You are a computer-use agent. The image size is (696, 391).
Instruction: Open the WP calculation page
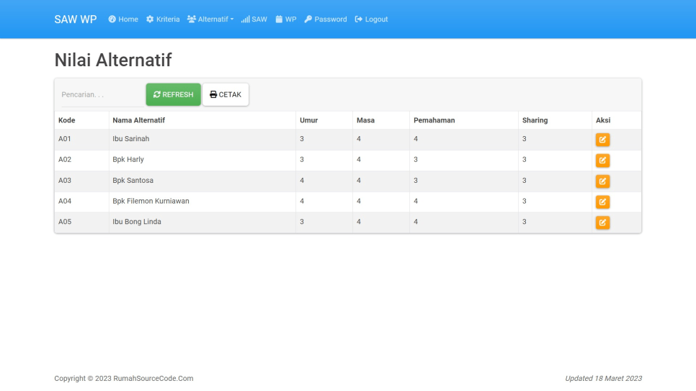[286, 19]
